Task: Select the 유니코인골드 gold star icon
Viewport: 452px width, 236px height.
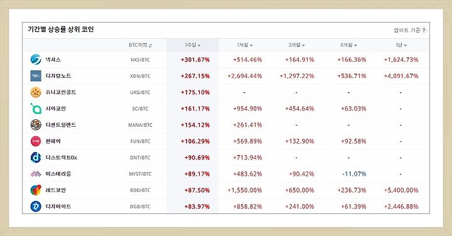Action: click(36, 92)
